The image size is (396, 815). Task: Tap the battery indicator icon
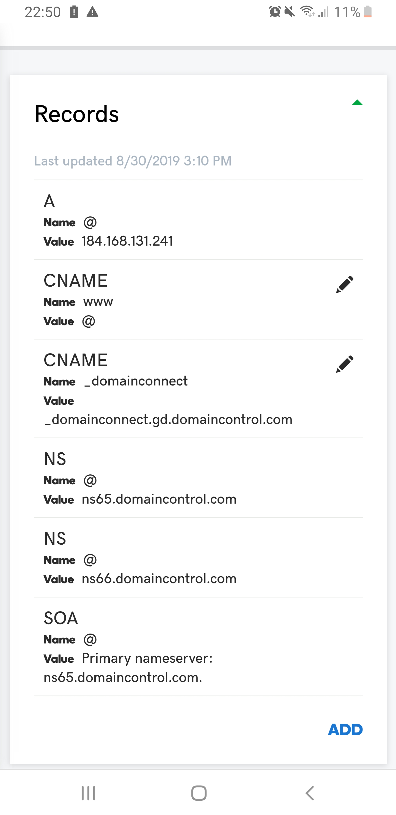(x=368, y=12)
